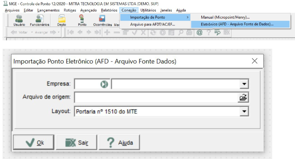
Task: Go to previous record arrow icon
Action: coord(80,32)
